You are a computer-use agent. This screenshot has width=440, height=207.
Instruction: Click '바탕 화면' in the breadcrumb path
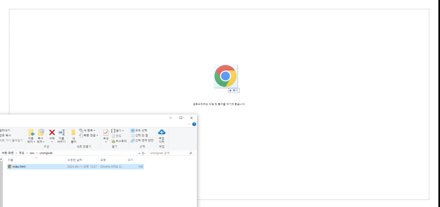[x=8, y=153]
